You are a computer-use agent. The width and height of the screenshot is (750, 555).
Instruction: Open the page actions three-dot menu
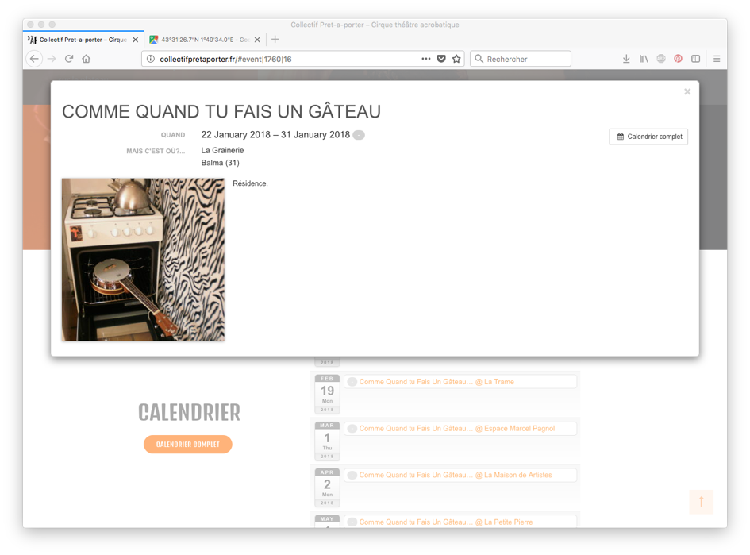(425, 59)
